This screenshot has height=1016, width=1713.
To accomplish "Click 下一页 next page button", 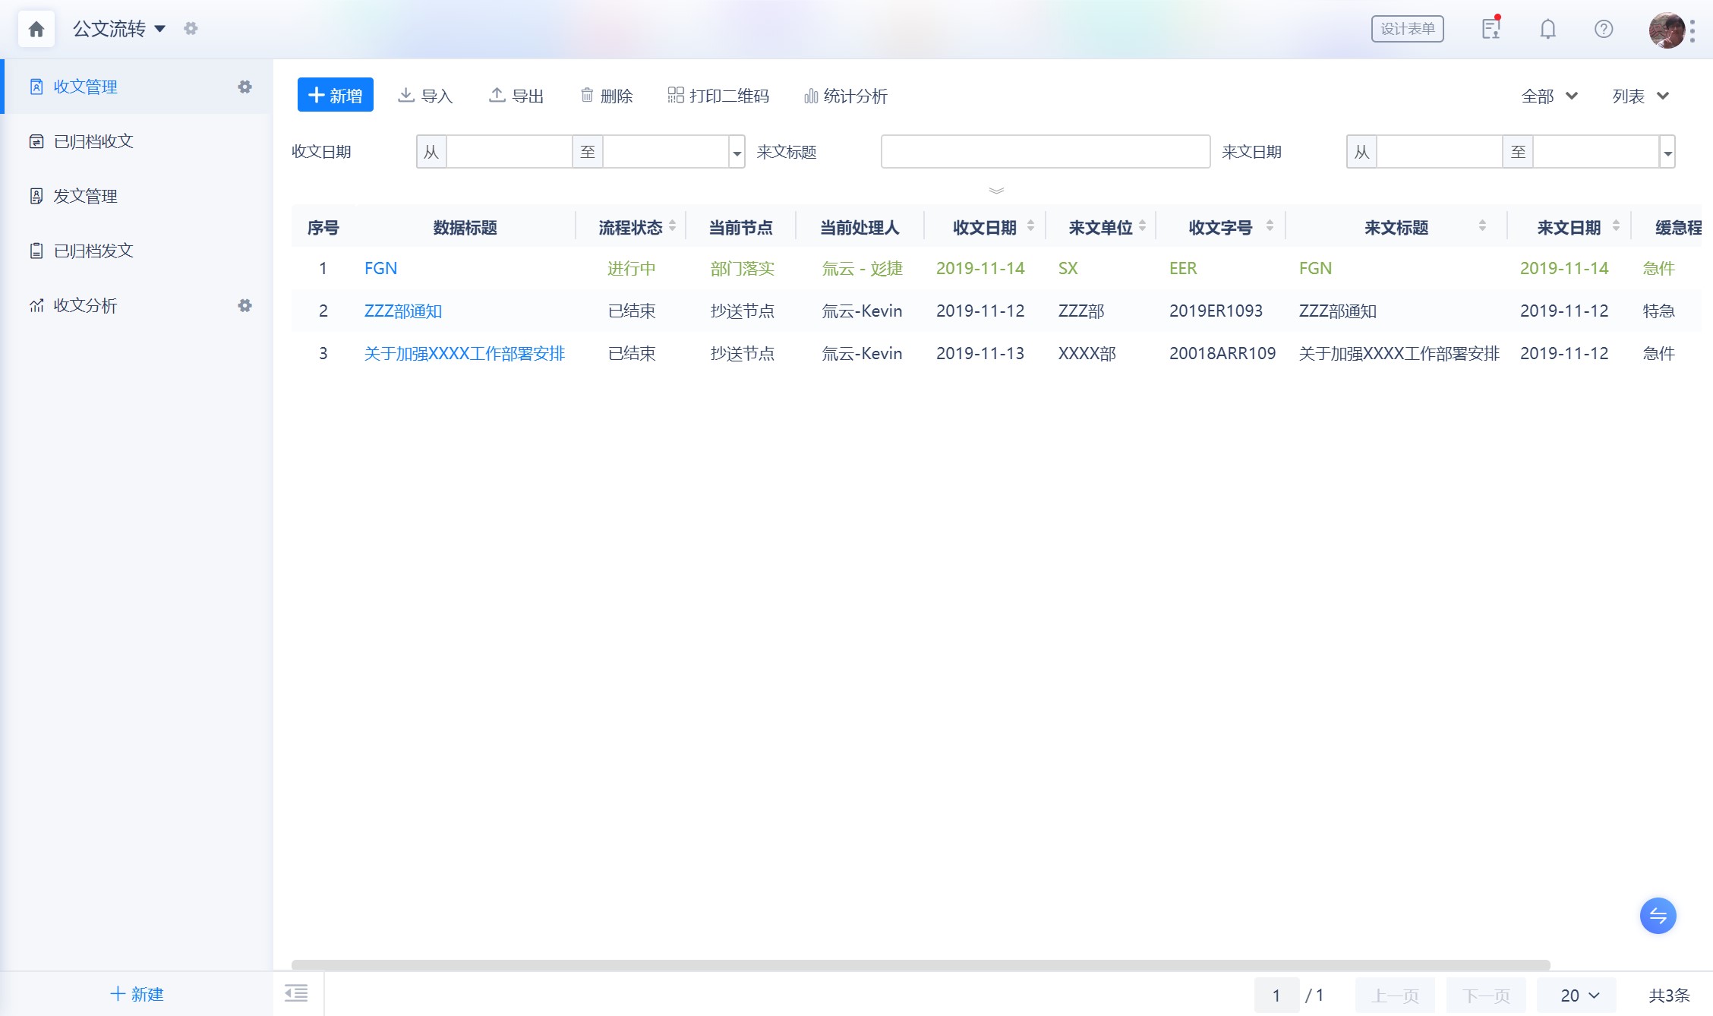I will 1486,995.
